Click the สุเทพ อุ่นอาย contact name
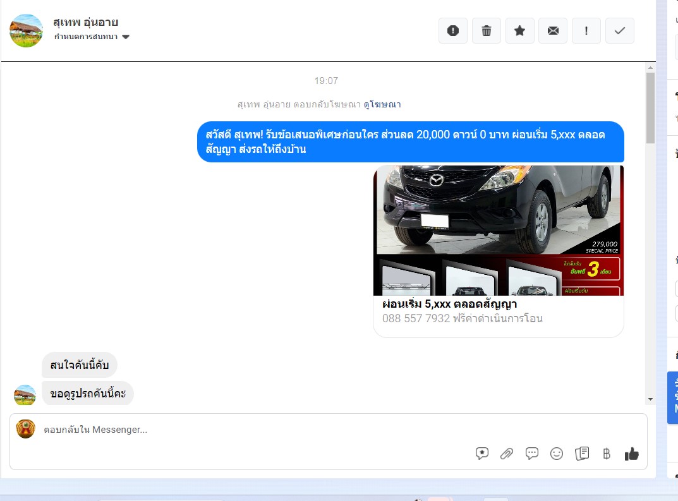The width and height of the screenshot is (678, 501). coord(85,22)
